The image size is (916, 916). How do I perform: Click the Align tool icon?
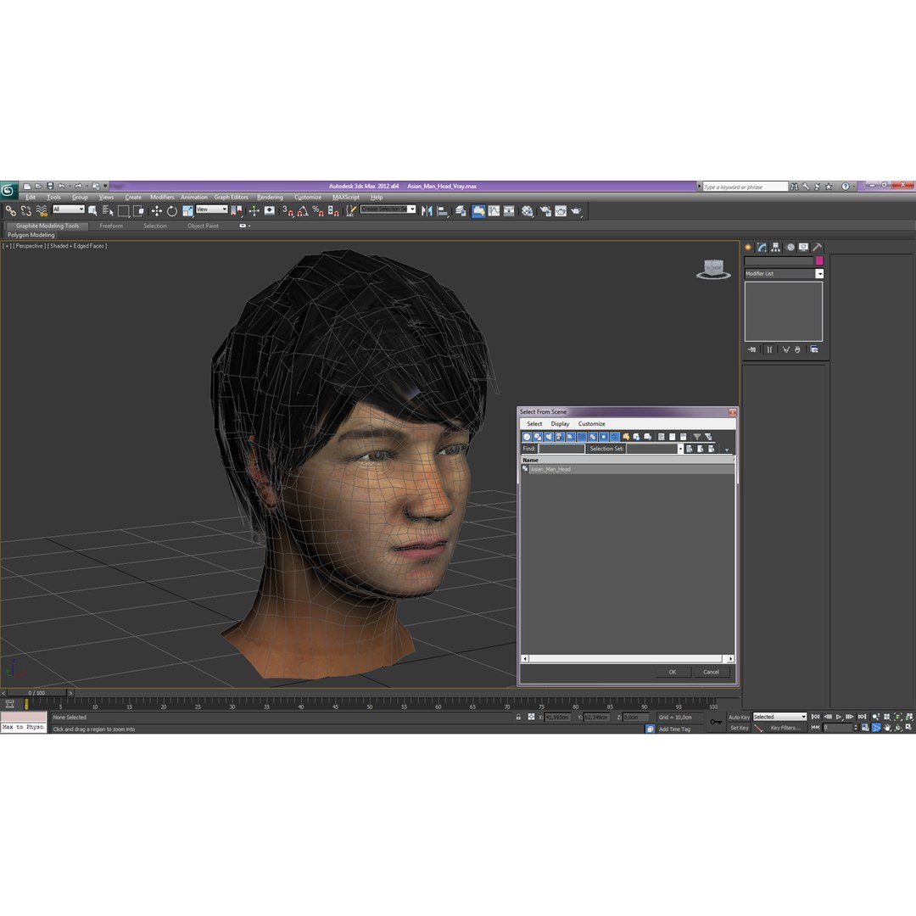(x=443, y=211)
